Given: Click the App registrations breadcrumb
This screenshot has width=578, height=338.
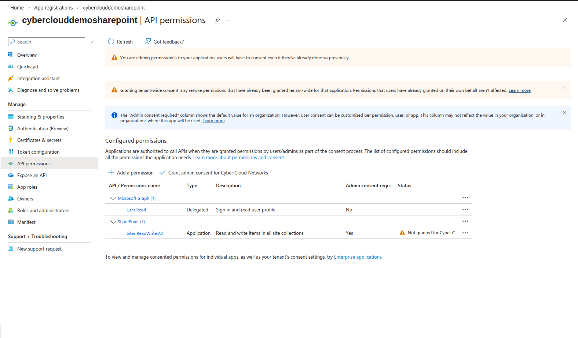Looking at the screenshot, I should point(54,8).
